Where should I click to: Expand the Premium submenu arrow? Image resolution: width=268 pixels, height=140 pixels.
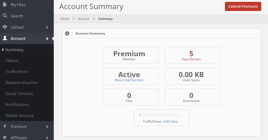[x=47, y=127]
